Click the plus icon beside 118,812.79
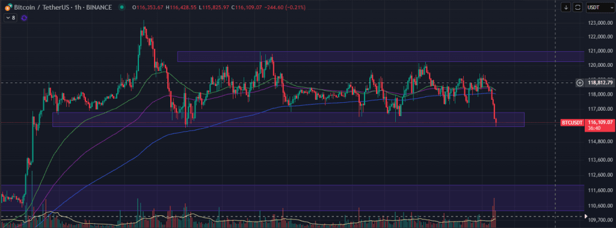The height and width of the screenshot is (228, 616). coord(580,82)
